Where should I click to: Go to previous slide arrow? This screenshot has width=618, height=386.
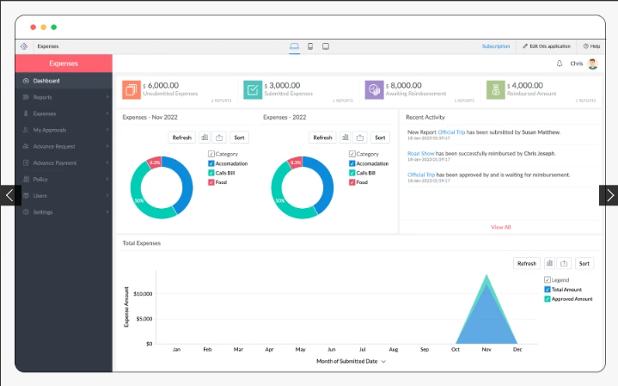click(9, 195)
